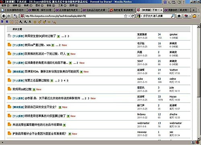The image size is (201, 145).
Task: Click reply count 63 in cube's row
Action: click(x=159, y=79)
